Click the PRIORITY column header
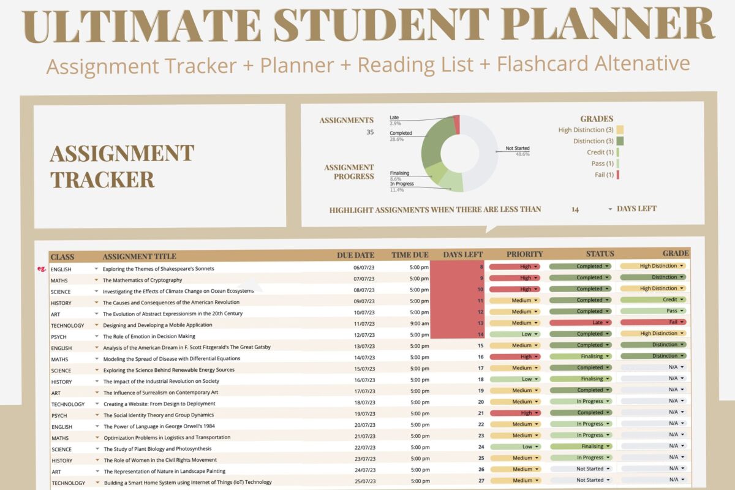735x490 pixels. tap(526, 254)
